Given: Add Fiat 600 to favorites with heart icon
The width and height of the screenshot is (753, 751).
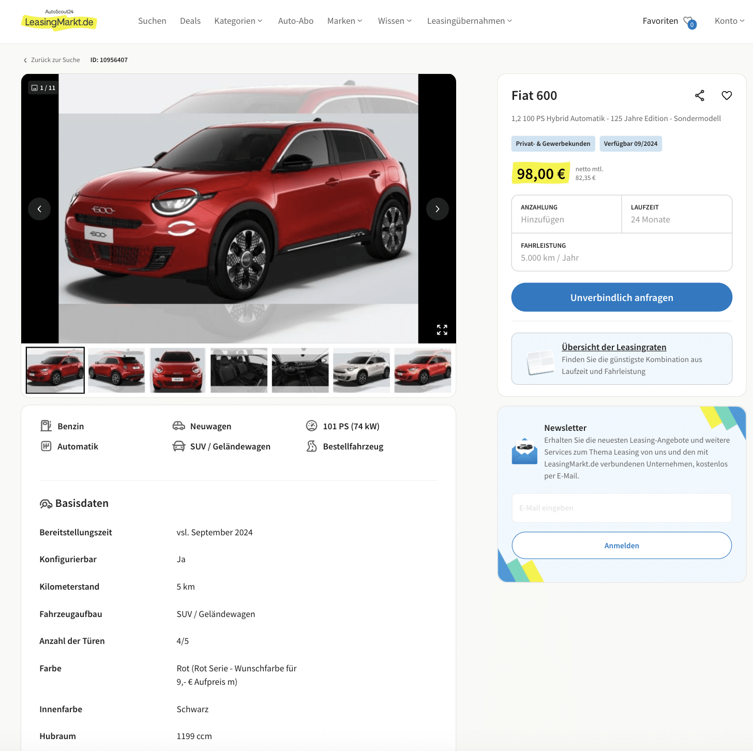Looking at the screenshot, I should 727,96.
